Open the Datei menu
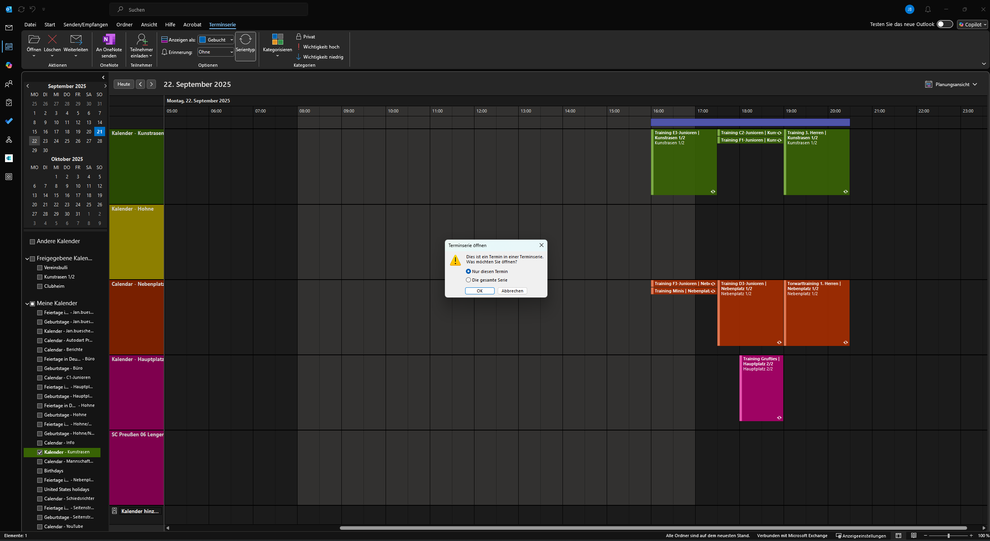The height and width of the screenshot is (541, 990). click(30, 24)
